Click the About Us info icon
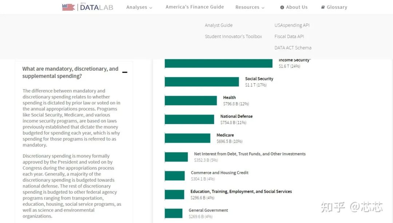The height and width of the screenshot is (223, 393). pyautogui.click(x=282, y=7)
